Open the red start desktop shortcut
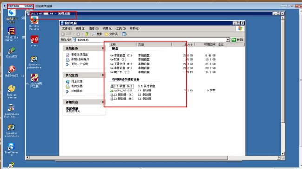Image resolution: width=302 pixels, height=169 pixels. [34, 41]
